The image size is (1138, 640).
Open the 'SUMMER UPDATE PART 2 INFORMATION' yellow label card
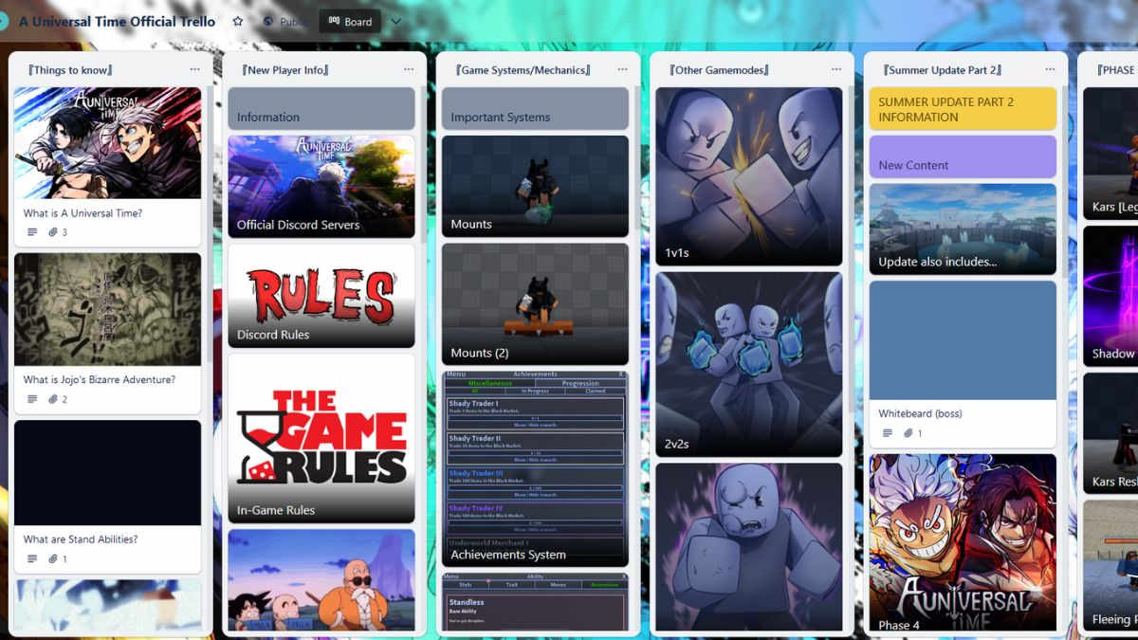point(962,108)
